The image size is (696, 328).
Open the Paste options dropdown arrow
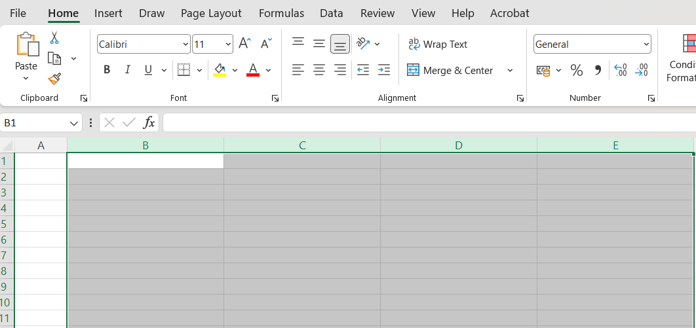click(x=26, y=79)
